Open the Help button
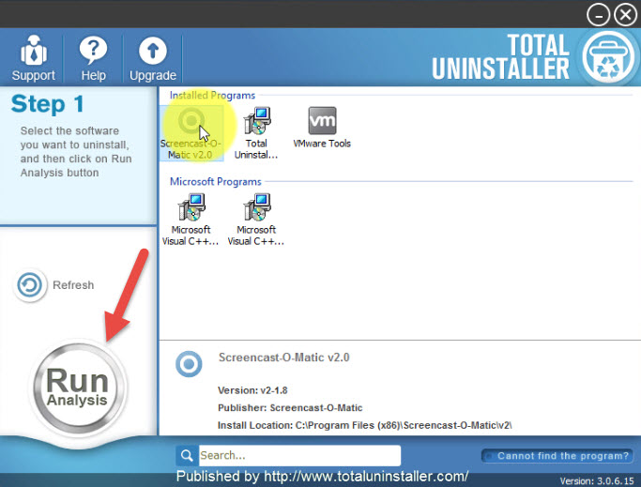 pyautogui.click(x=93, y=58)
